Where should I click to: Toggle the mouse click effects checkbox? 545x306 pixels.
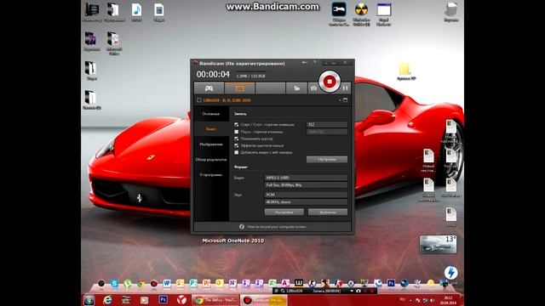(x=237, y=145)
